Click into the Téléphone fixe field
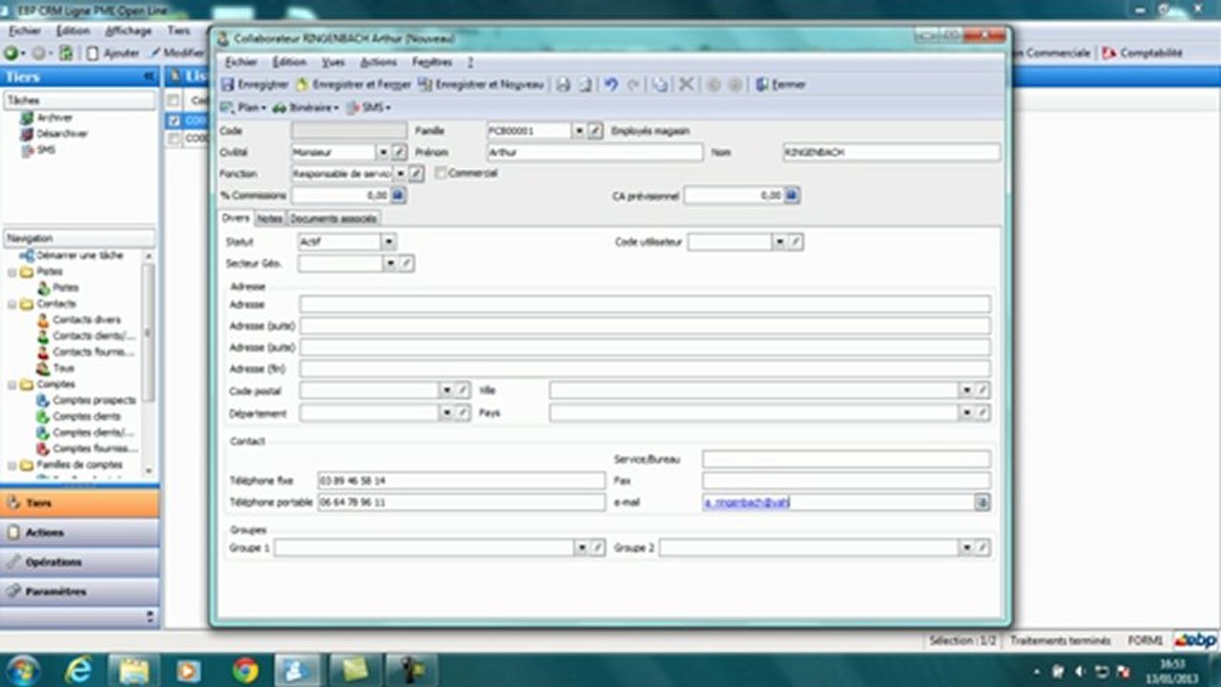 (461, 481)
